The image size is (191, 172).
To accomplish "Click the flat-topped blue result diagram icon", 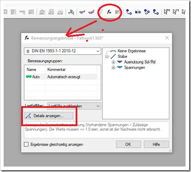I will [x=82, y=12].
